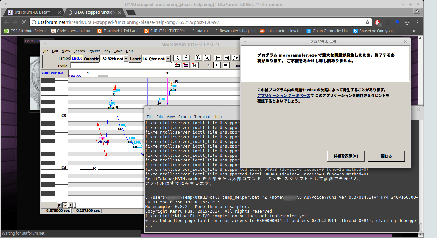Open UTAU Tools menu

pyautogui.click(x=118, y=51)
